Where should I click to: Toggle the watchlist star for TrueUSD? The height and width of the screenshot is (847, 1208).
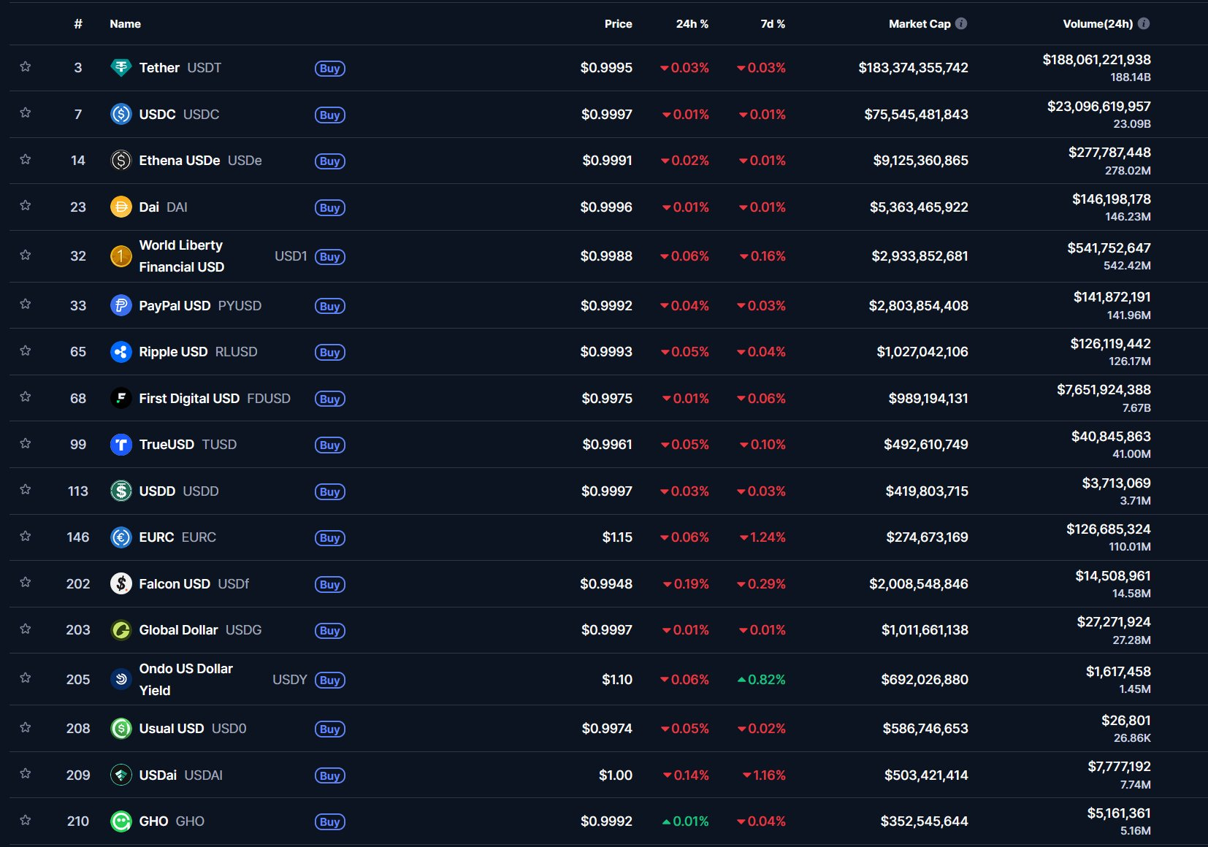click(x=26, y=444)
